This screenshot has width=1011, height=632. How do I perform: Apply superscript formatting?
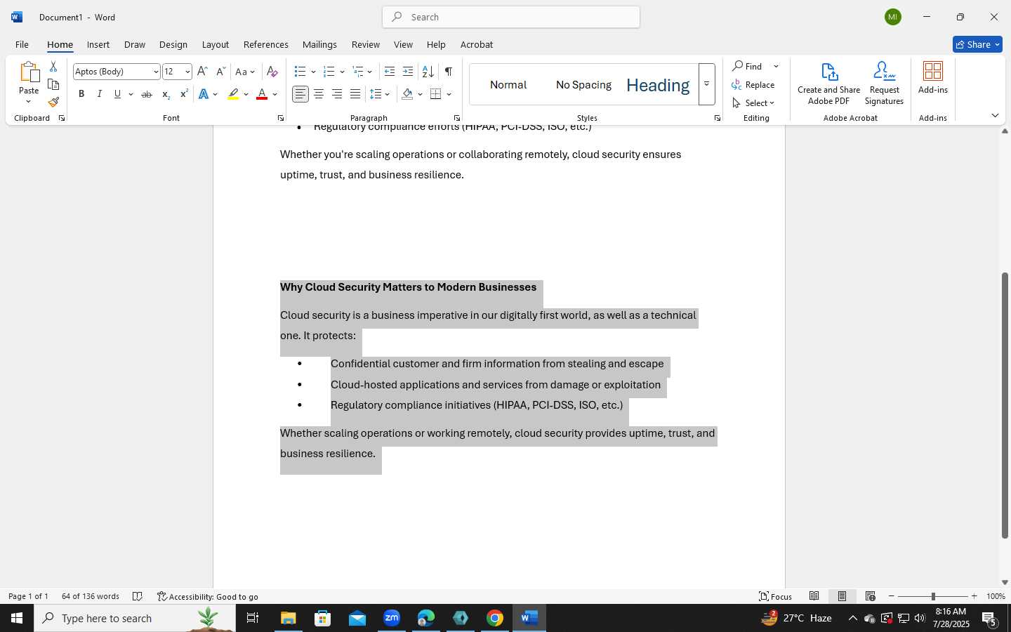point(184,94)
